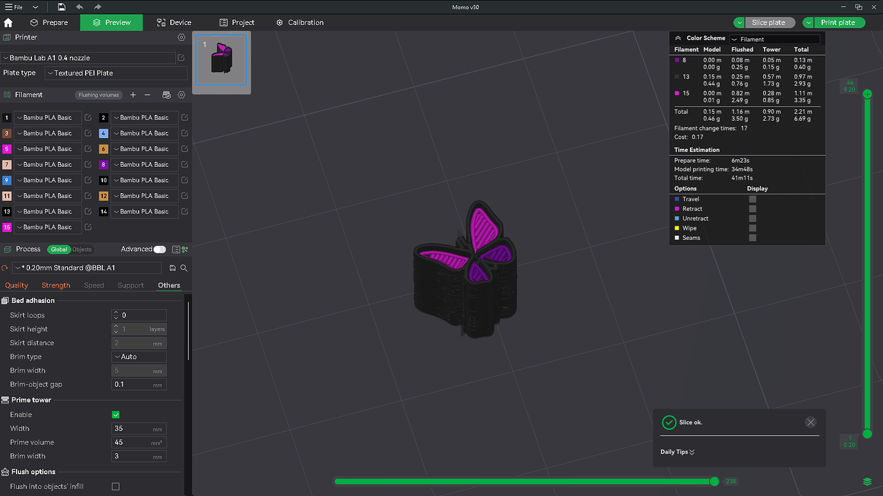883x496 pixels.
Task: Click the layers icon below the vertical slider
Action: 868,481
